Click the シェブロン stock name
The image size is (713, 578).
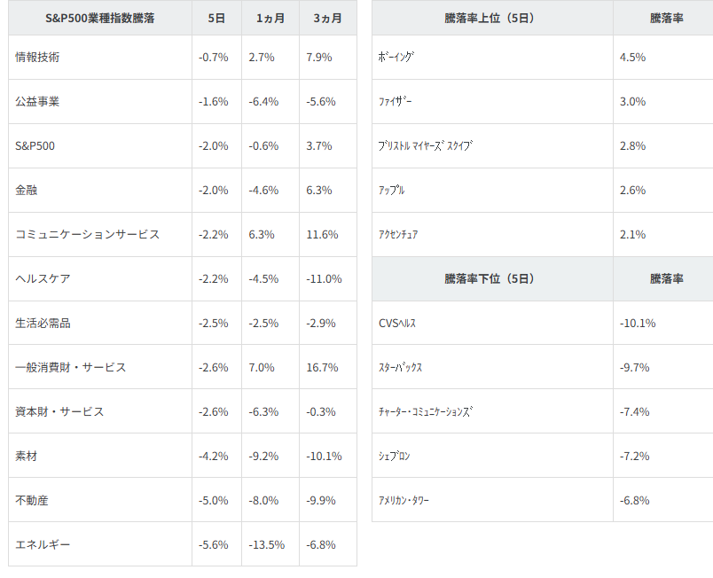click(395, 456)
